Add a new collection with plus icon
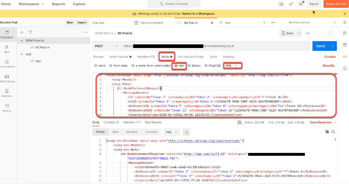Viewport: 349px width, 184px height. click(22, 32)
